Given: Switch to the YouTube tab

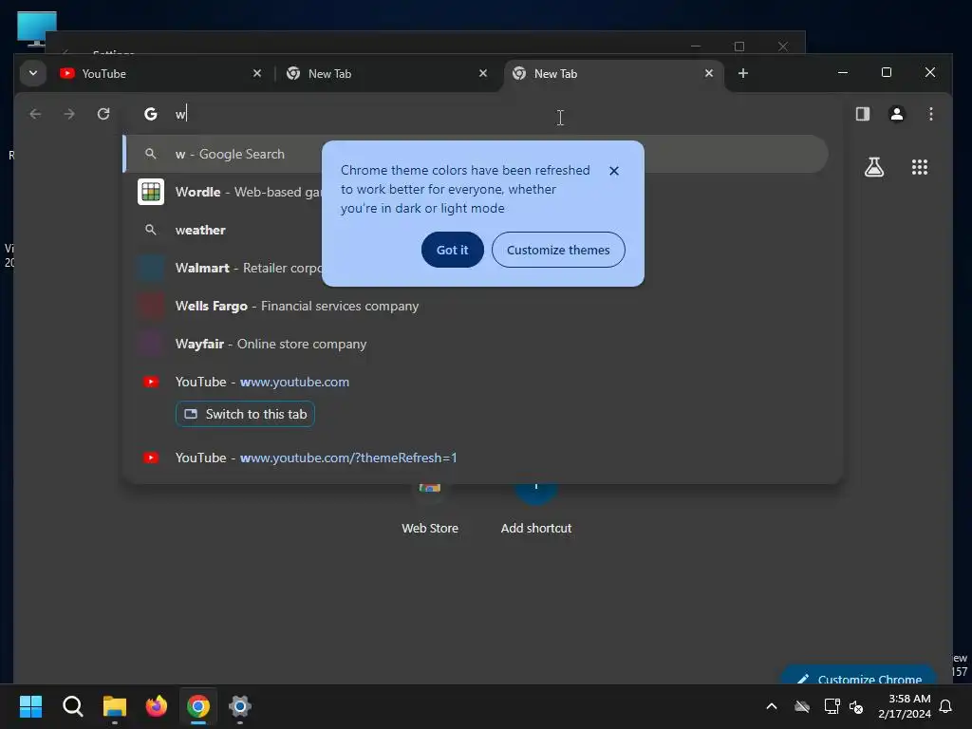Looking at the screenshot, I should click(x=161, y=73).
